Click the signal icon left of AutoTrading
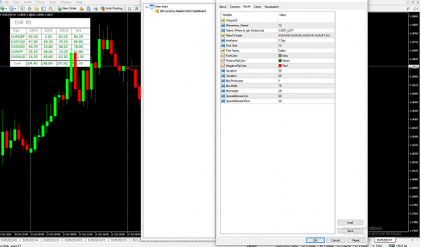Screen dimensions: 421x247 click(96, 9)
